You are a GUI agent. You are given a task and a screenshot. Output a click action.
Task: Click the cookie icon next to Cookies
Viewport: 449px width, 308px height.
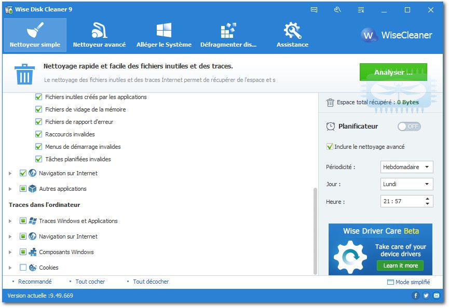(x=32, y=268)
